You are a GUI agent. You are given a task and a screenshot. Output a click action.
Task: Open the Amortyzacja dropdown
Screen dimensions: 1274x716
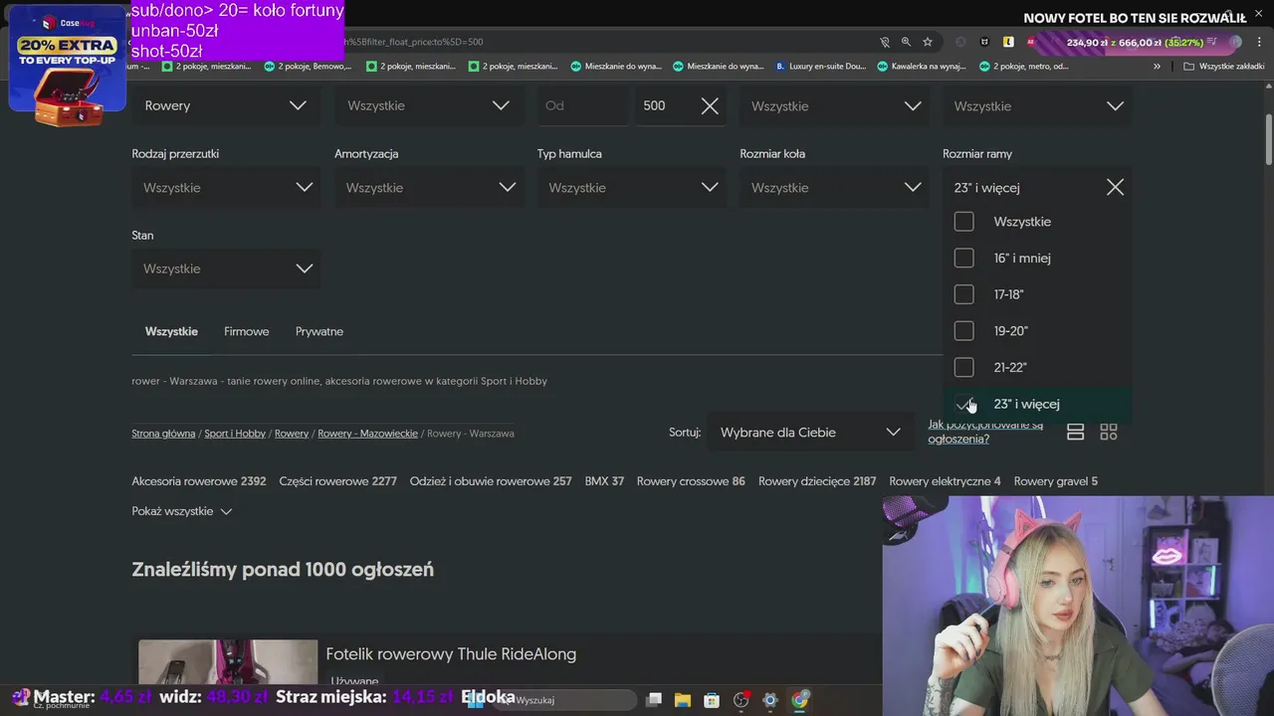pyautogui.click(x=429, y=187)
